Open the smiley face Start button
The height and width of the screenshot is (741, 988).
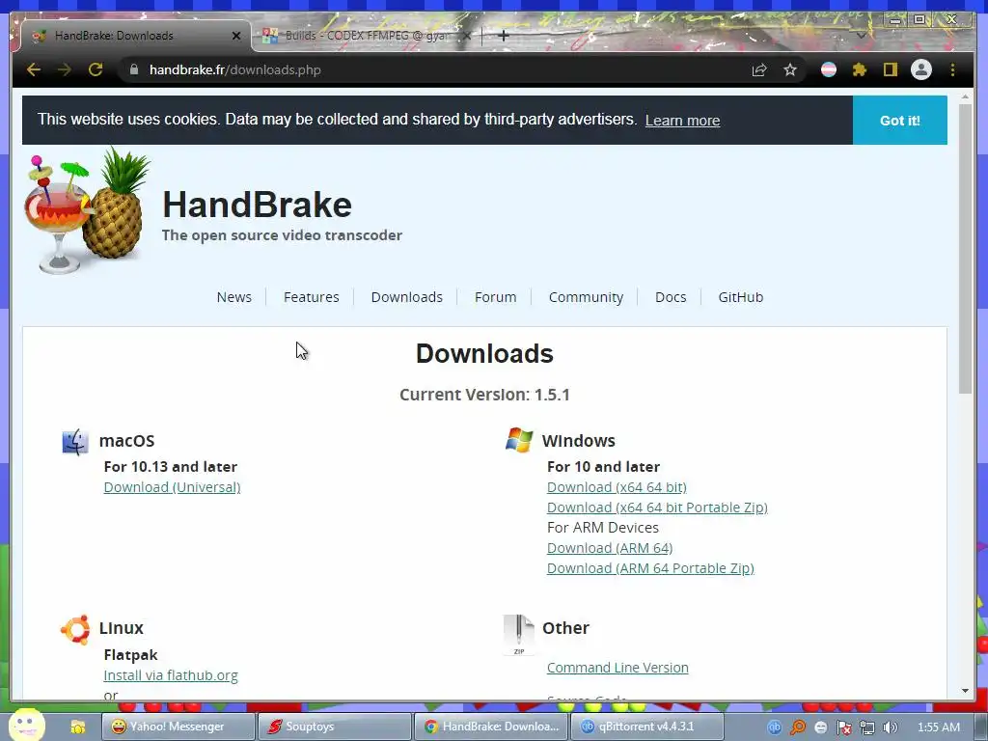[x=26, y=725]
